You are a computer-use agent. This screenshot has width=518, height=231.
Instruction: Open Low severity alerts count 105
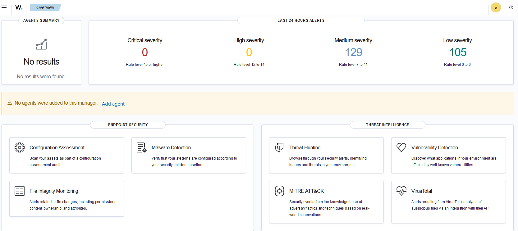[458, 52]
